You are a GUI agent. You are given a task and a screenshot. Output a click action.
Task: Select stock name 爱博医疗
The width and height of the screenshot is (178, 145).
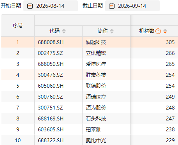[96, 64]
